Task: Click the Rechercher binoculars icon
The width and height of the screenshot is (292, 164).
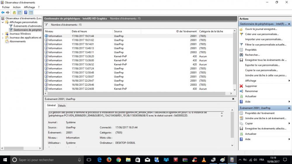Action: (241, 55)
